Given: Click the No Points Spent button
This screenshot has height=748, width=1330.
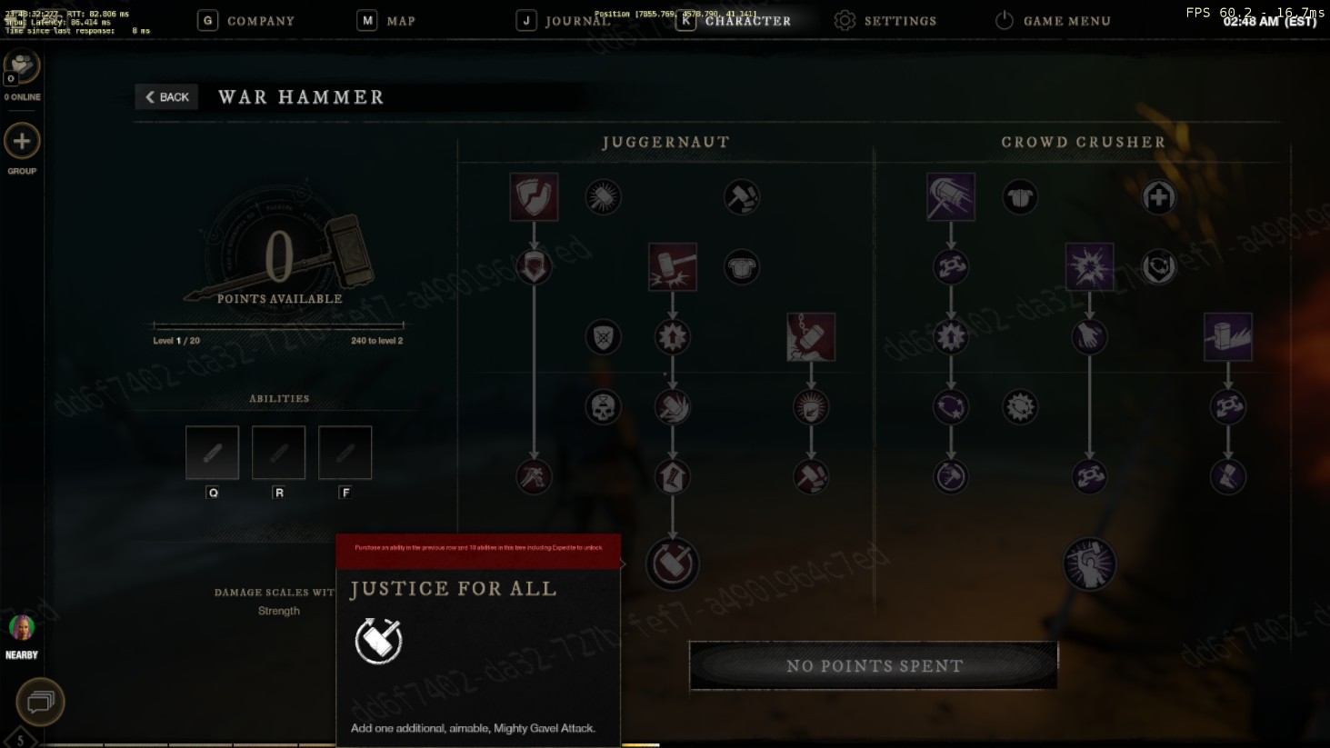Looking at the screenshot, I should tap(874, 665).
